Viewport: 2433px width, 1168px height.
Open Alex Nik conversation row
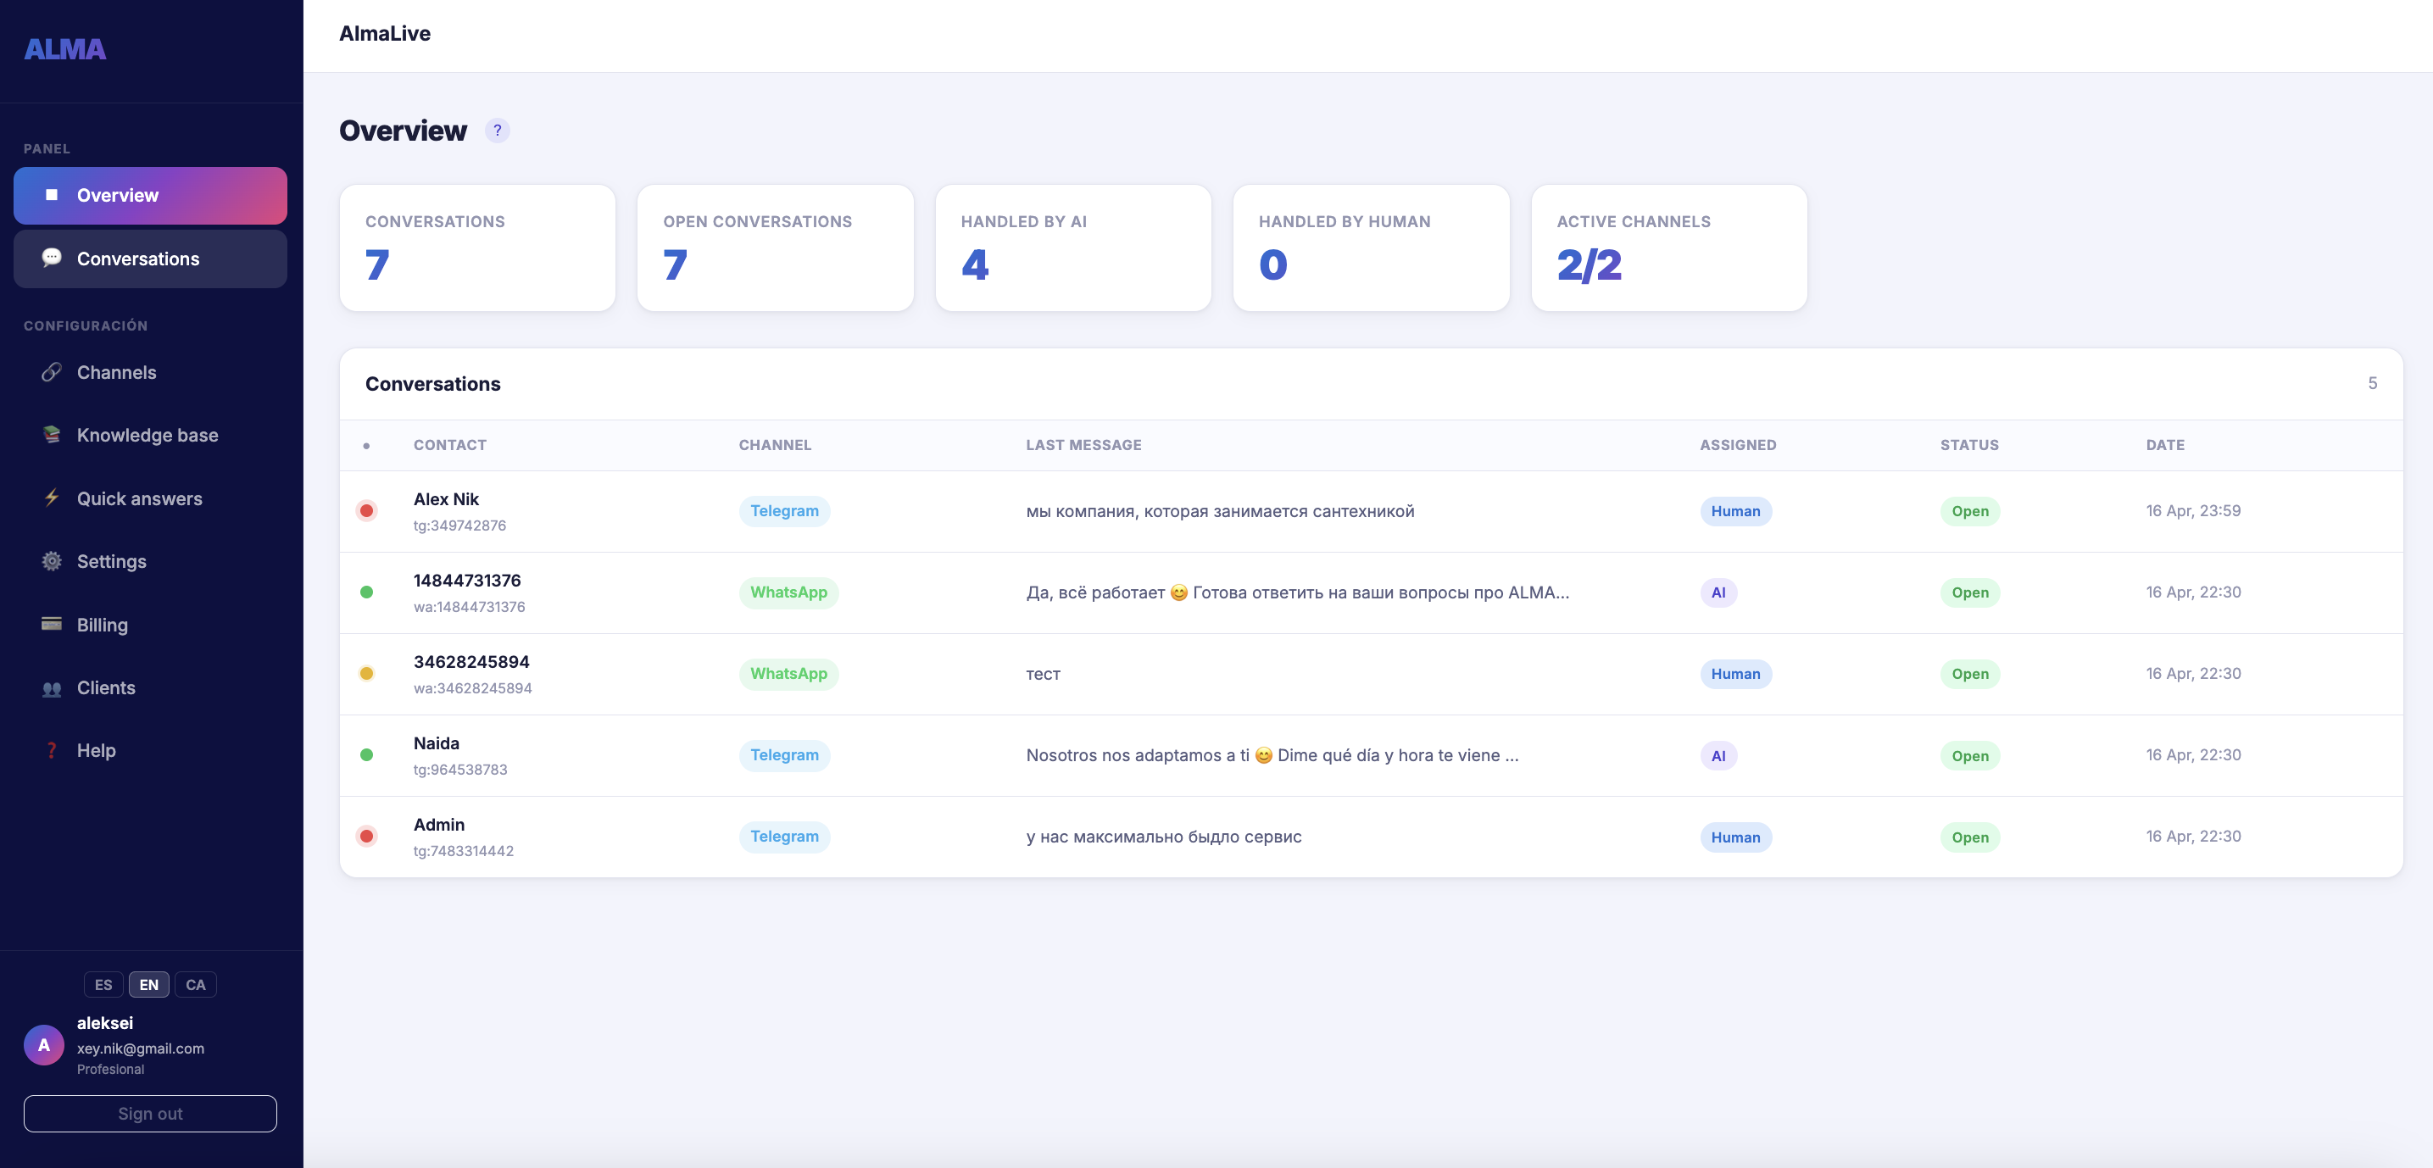(x=447, y=499)
